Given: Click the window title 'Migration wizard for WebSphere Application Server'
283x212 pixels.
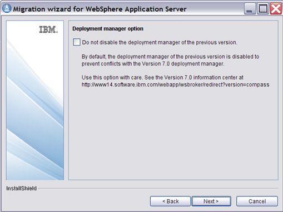Looking at the screenshot, I should 100,9.
